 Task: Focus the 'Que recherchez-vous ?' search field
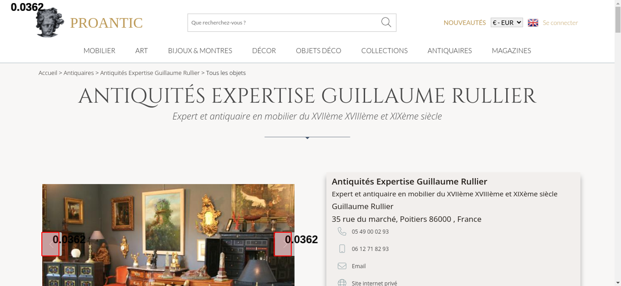click(283, 23)
